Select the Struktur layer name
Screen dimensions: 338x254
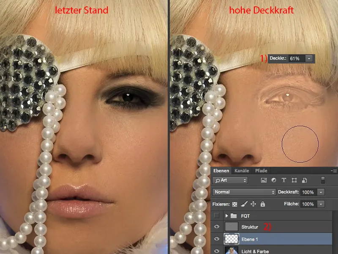point(250,227)
